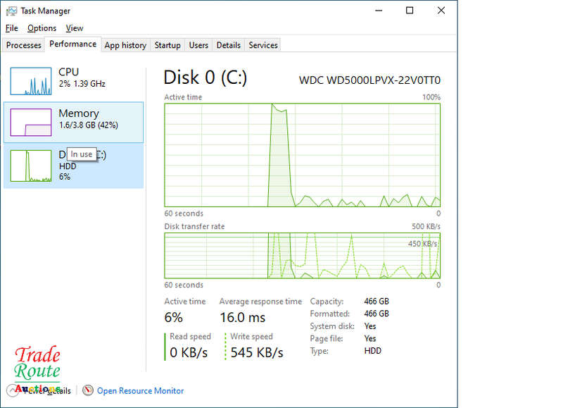Open Resource Monitor link
Viewport: 563px width, 408px height.
coord(140,391)
